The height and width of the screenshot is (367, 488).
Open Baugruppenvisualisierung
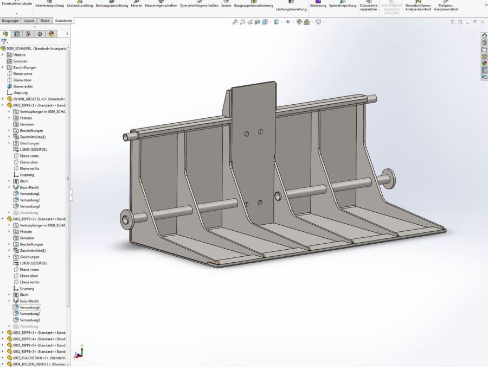[x=254, y=4]
